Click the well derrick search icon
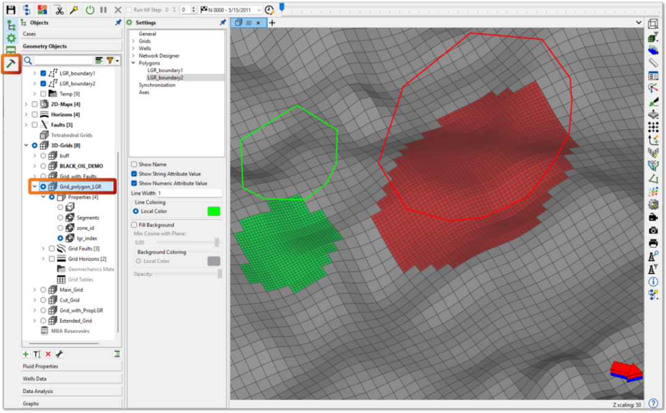 (x=653, y=256)
